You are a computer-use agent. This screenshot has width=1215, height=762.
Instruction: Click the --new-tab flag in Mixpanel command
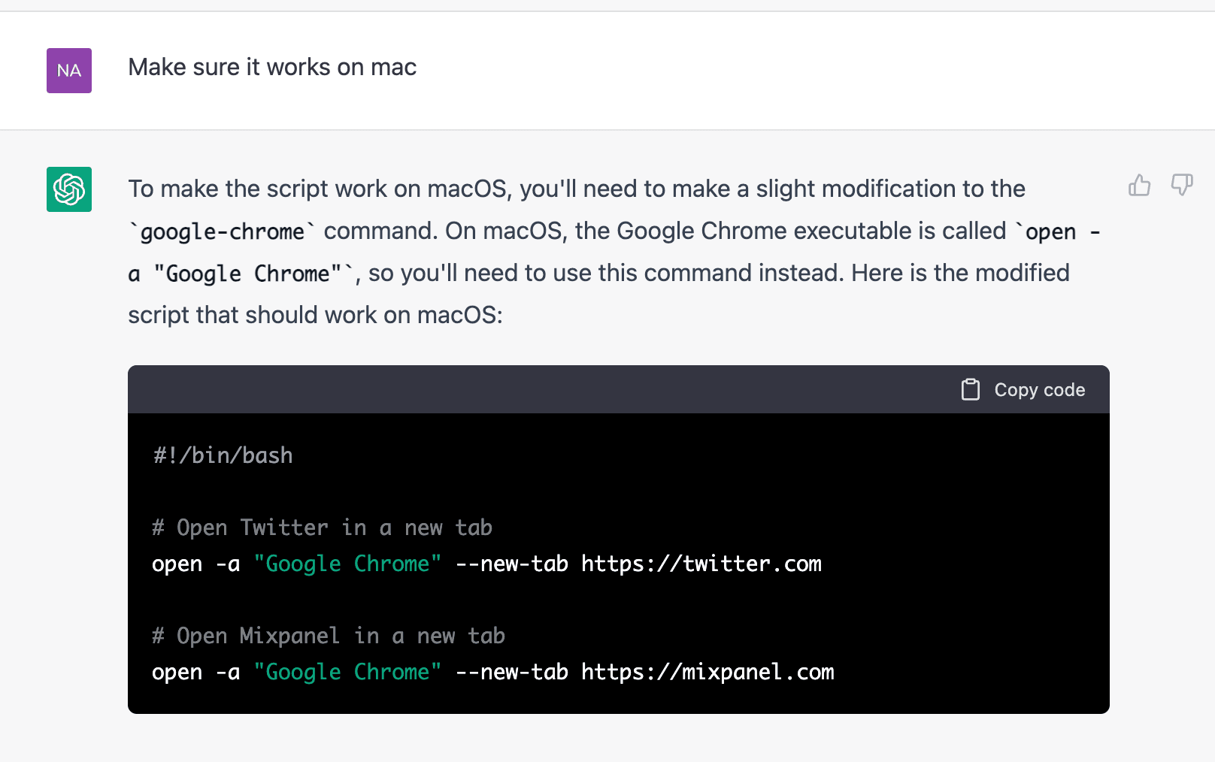[511, 672]
